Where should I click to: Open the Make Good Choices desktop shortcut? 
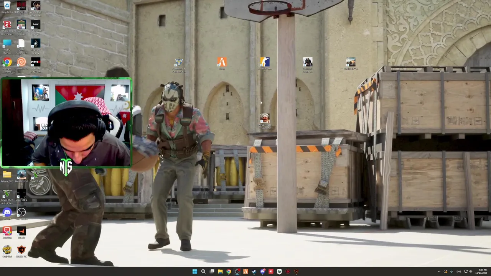[x=21, y=28]
